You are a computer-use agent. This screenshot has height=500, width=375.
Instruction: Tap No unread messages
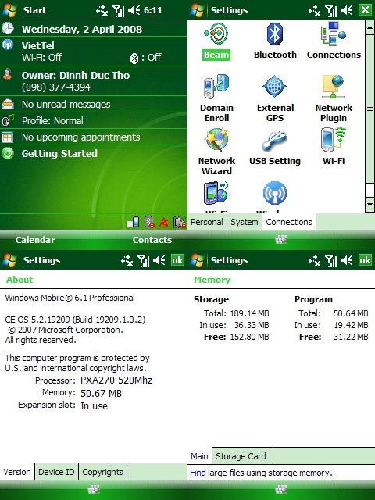click(66, 104)
